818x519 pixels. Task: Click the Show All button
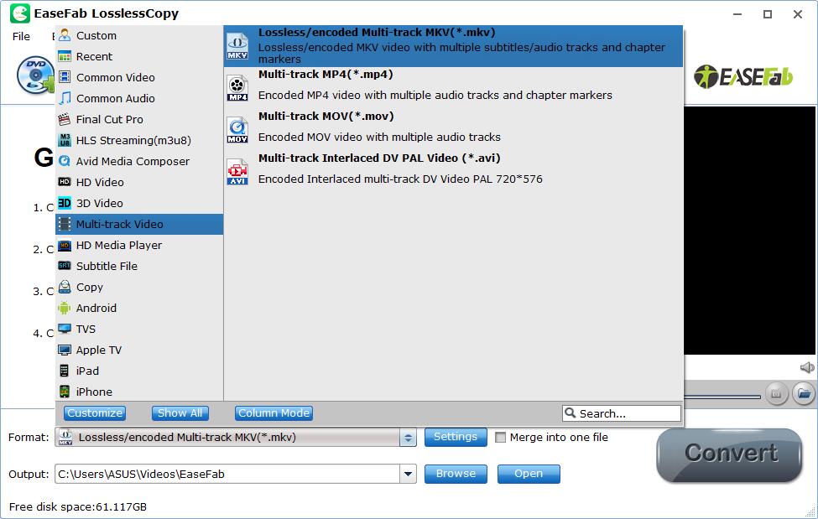tap(180, 413)
